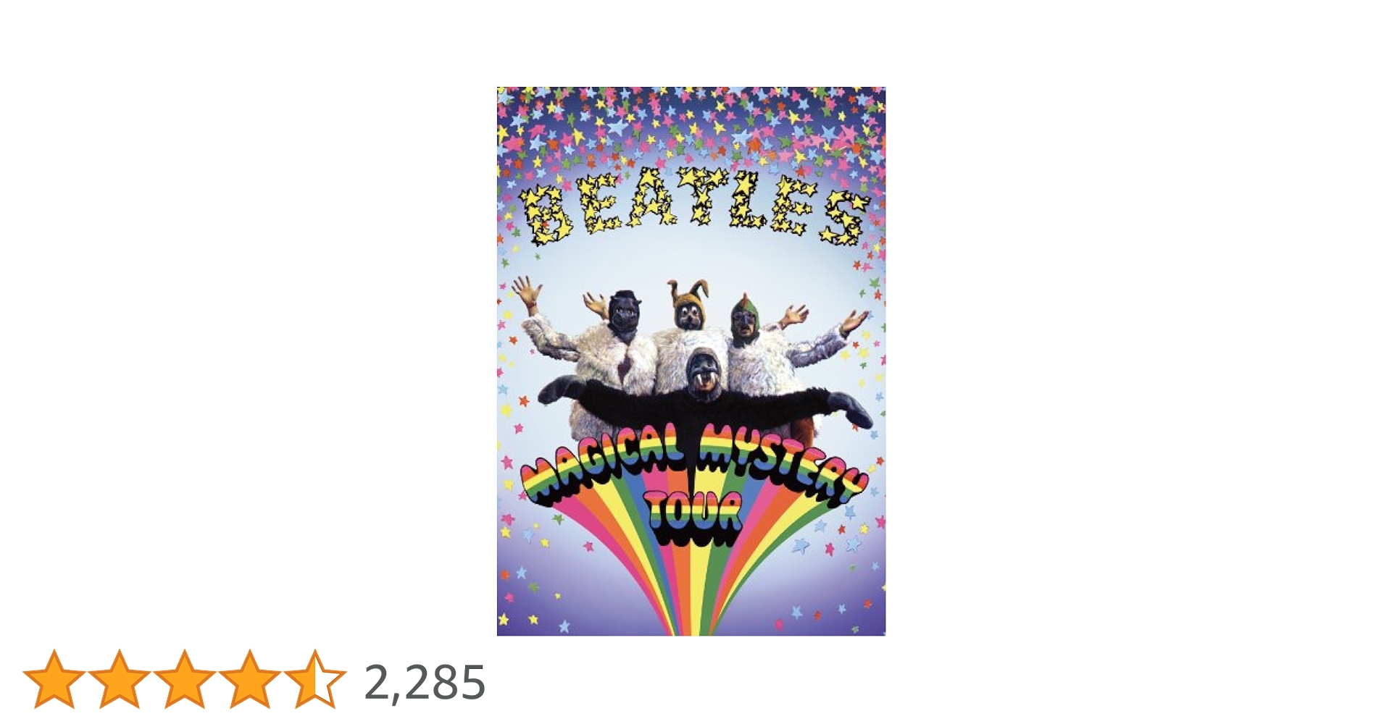1384x724 pixels.
Task: Click the yellow star-lettered BEATLES title
Action: click(694, 208)
